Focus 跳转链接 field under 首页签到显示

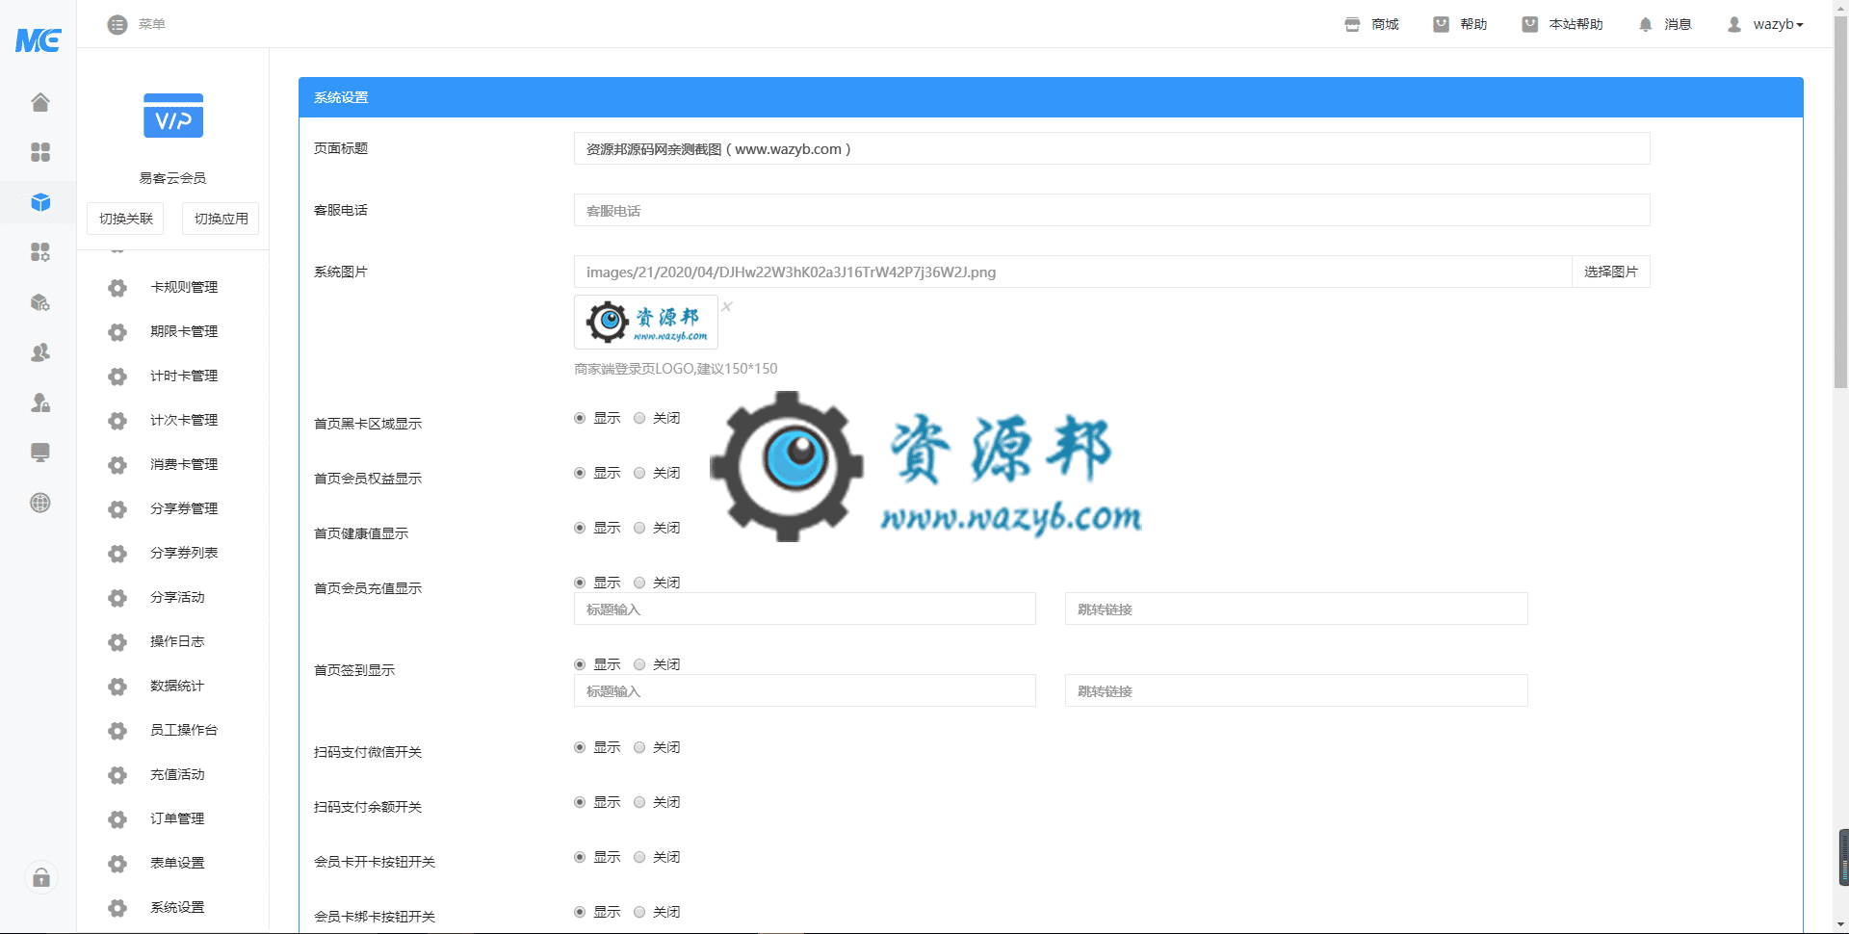click(x=1296, y=690)
